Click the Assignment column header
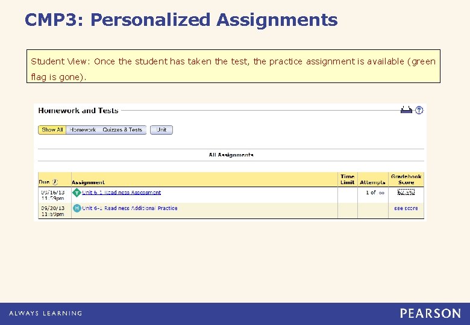This screenshot has width=470, height=325. point(88,182)
